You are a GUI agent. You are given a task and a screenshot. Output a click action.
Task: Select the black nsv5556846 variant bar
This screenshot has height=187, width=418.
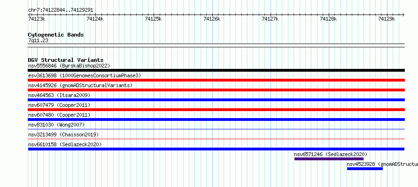coord(216,70)
